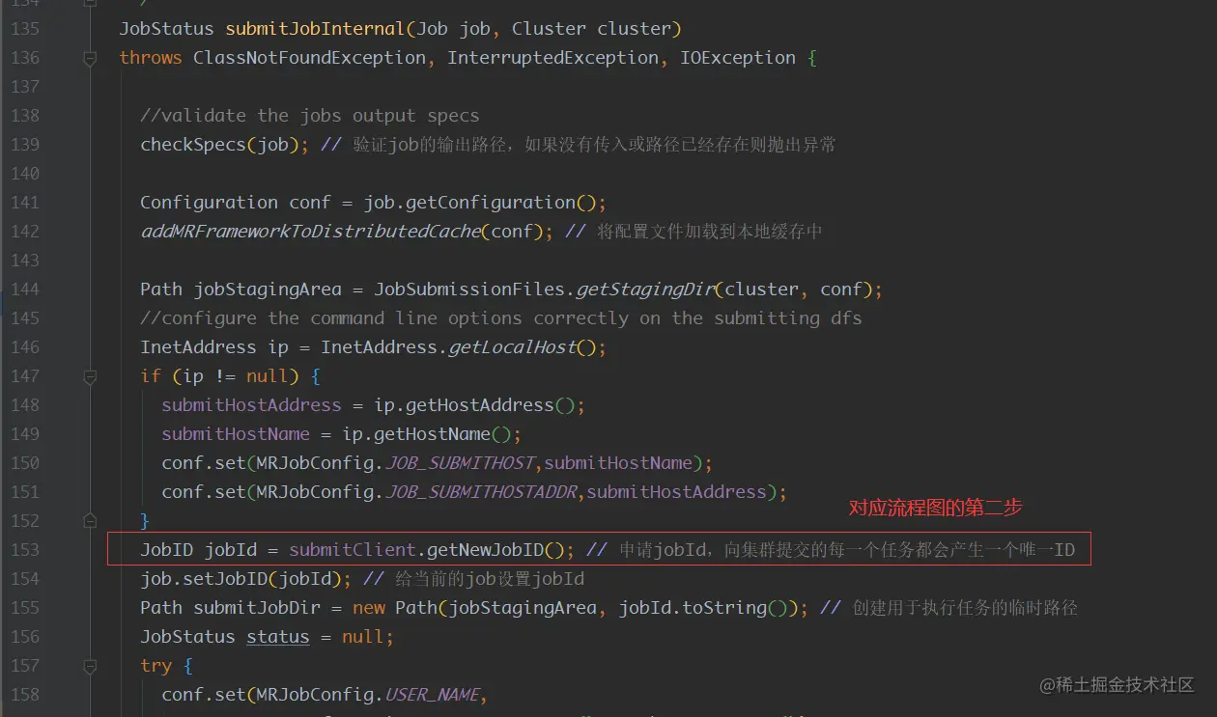Image resolution: width=1217 pixels, height=717 pixels.
Task: Click the getLocalHost method call
Action: point(512,347)
